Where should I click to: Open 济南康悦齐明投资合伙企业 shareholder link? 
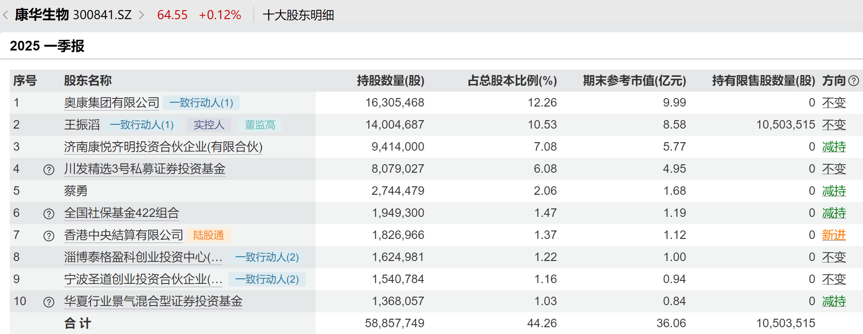click(163, 147)
